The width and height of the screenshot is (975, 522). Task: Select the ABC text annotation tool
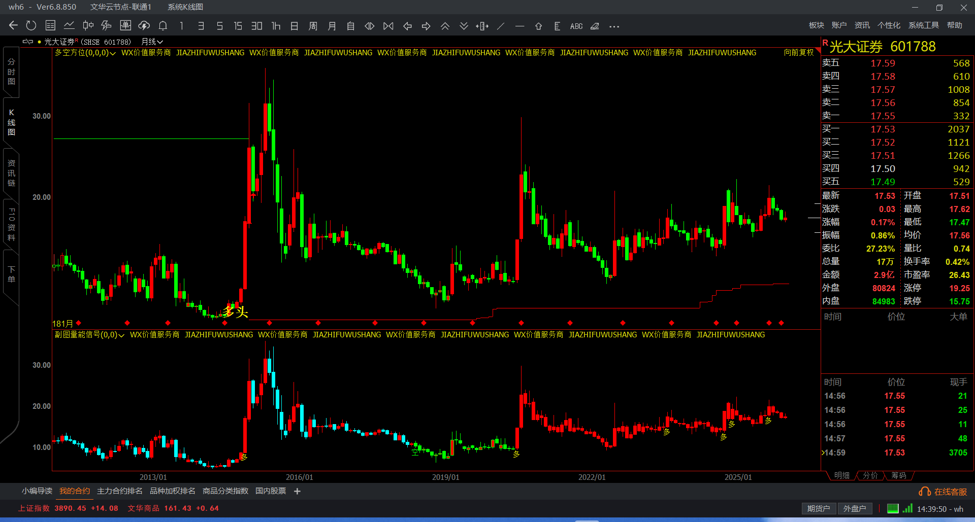576,26
